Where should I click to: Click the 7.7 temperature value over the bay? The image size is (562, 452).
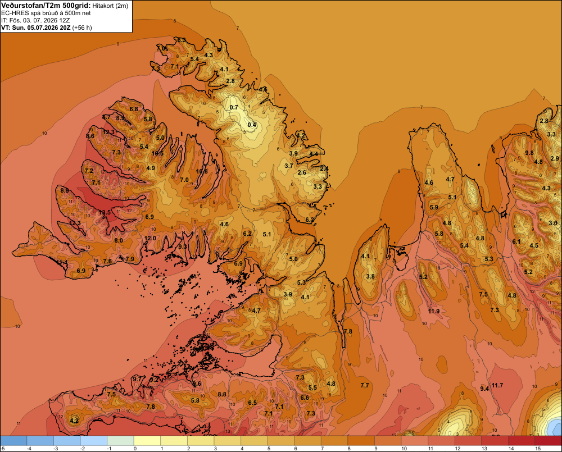coord(365,385)
